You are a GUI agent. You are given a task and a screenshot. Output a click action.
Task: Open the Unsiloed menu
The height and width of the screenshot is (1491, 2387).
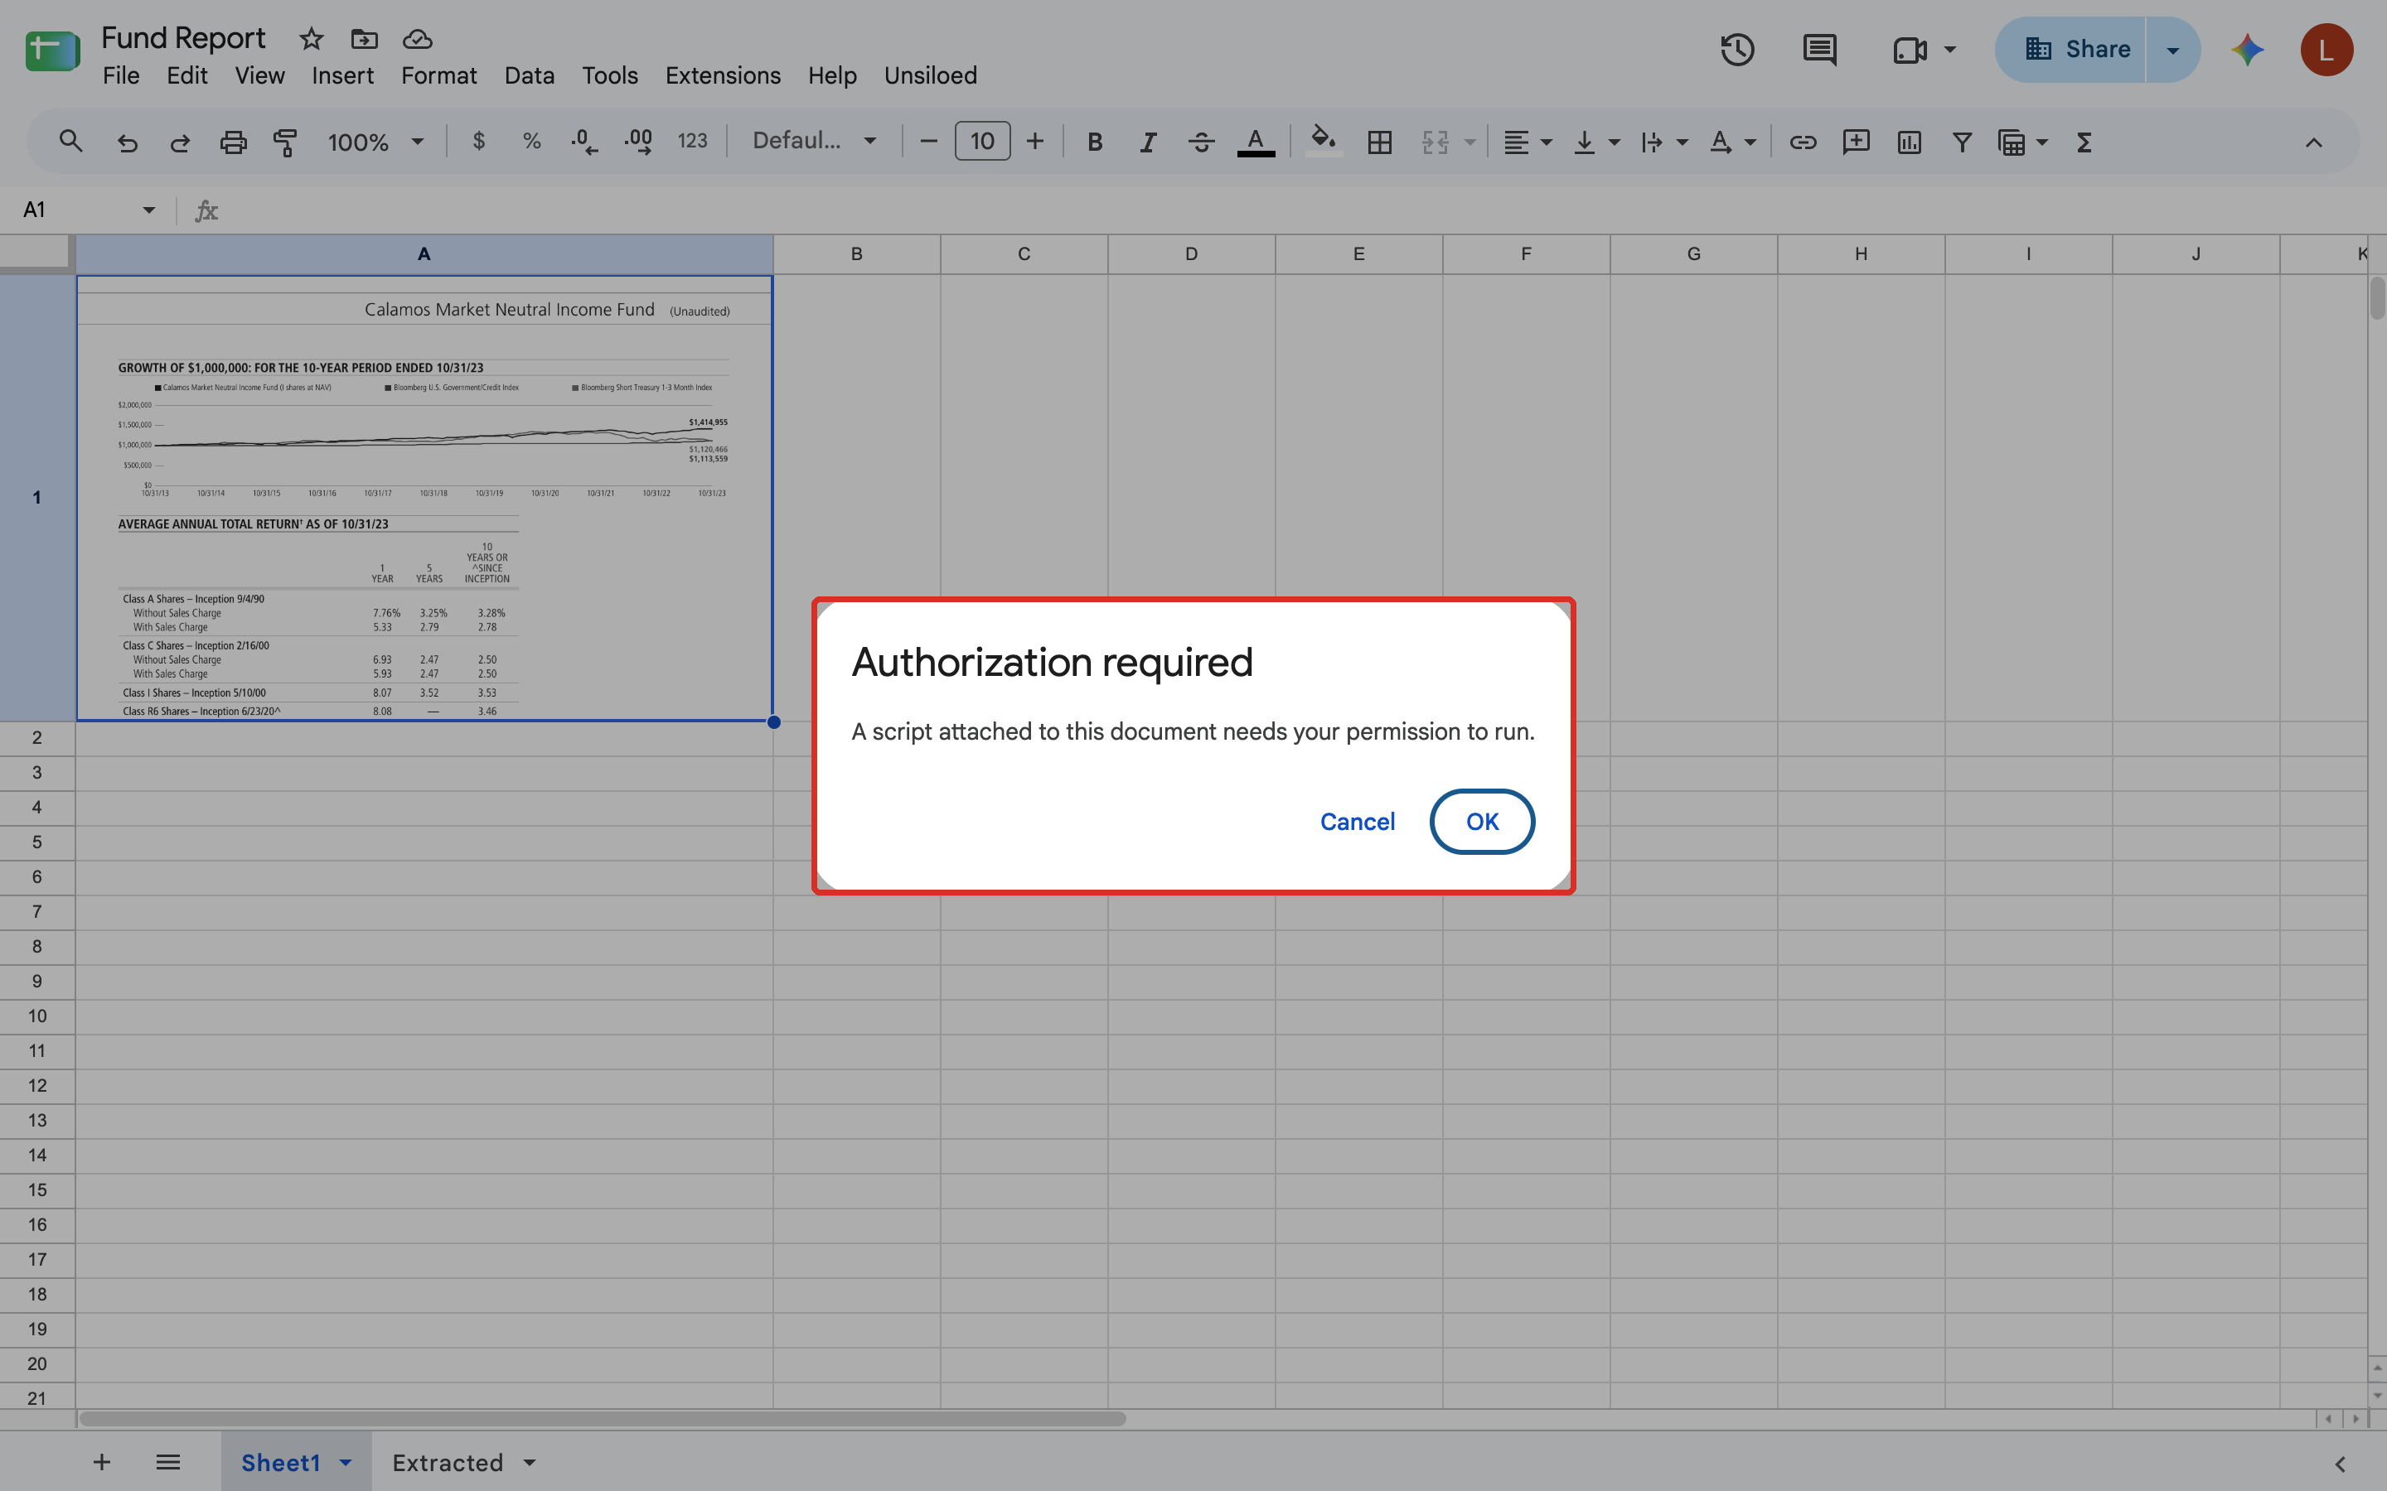930,76
